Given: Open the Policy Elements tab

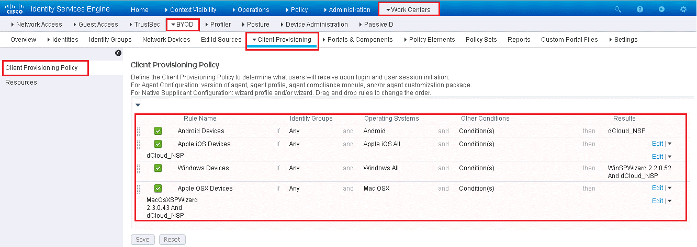Looking at the screenshot, I should 430,40.
